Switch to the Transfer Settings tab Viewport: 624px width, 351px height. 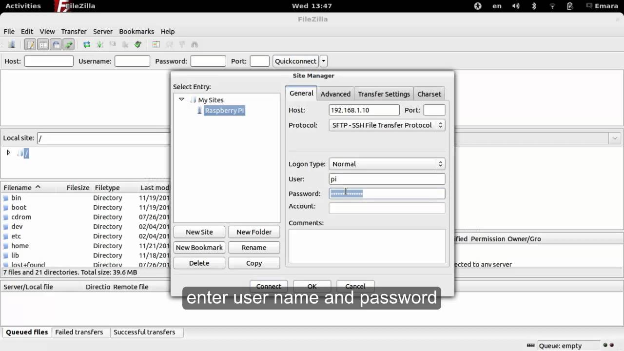[384, 94]
